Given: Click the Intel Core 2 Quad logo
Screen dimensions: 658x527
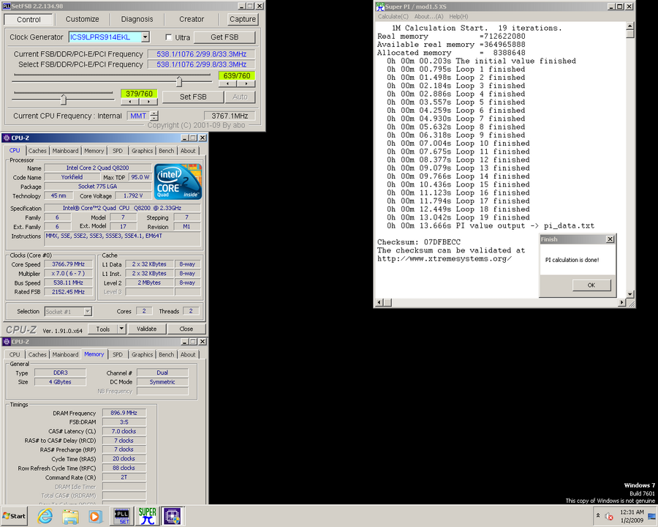Looking at the screenshot, I should tap(178, 182).
